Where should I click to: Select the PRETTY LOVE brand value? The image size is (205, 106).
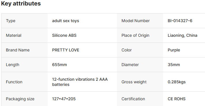tap(66, 50)
